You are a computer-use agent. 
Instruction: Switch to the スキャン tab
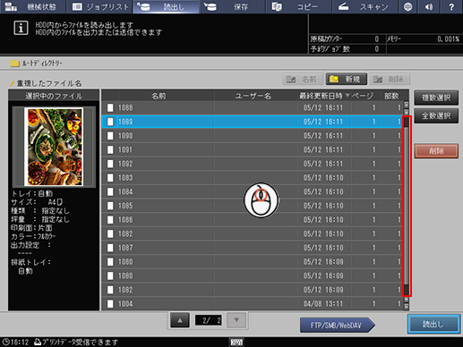click(365, 6)
